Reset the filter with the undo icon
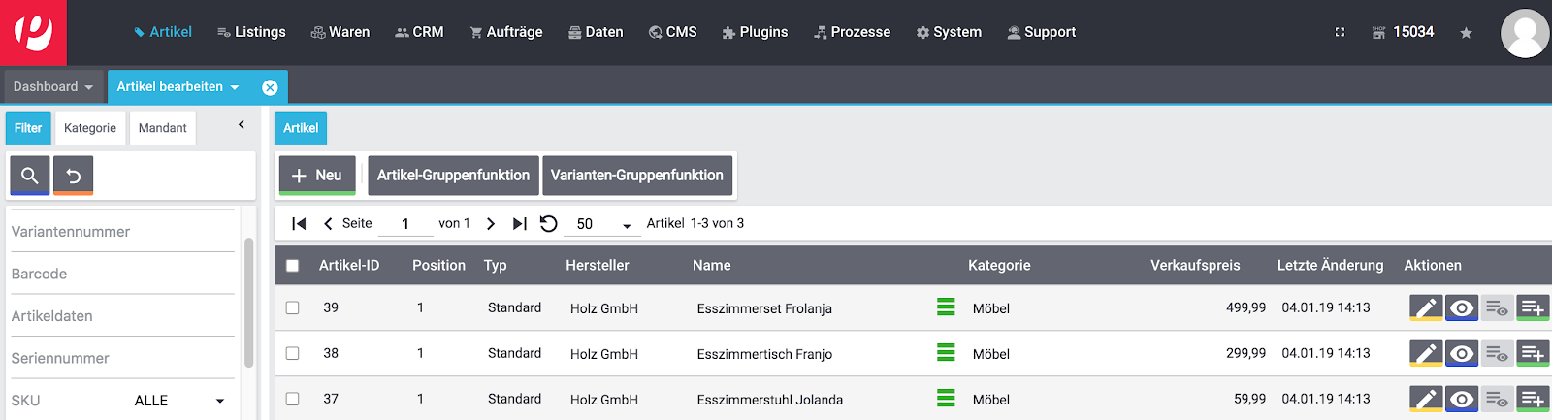This screenshot has width=1552, height=420. (74, 176)
